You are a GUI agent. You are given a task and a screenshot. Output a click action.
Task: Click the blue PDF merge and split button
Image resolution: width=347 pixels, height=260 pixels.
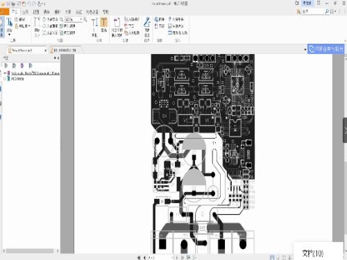tap(326, 49)
